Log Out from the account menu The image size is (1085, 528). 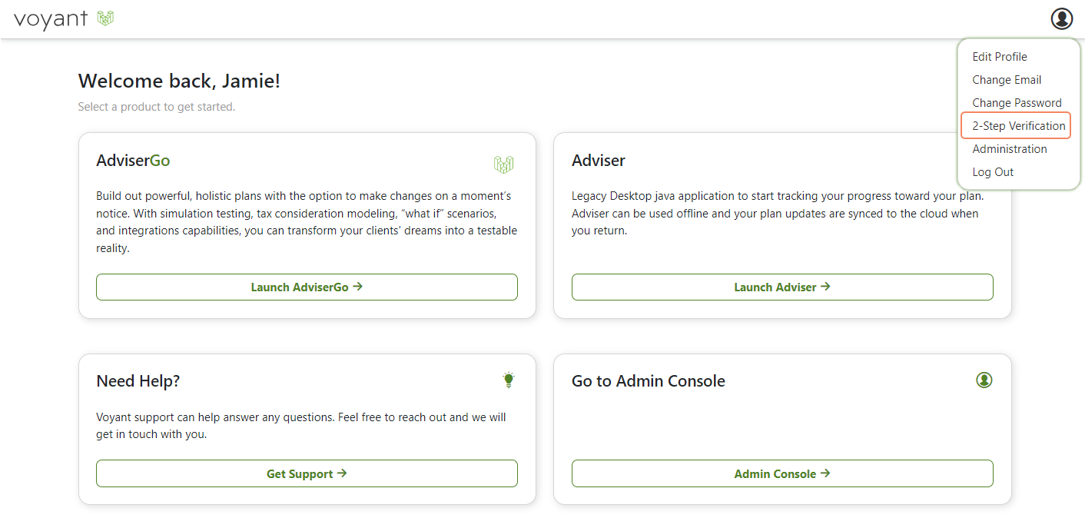click(x=993, y=172)
